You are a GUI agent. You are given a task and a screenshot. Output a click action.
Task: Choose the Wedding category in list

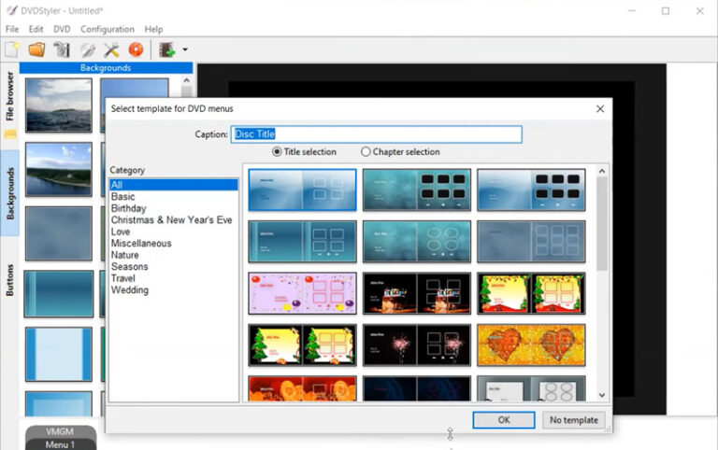[129, 290]
